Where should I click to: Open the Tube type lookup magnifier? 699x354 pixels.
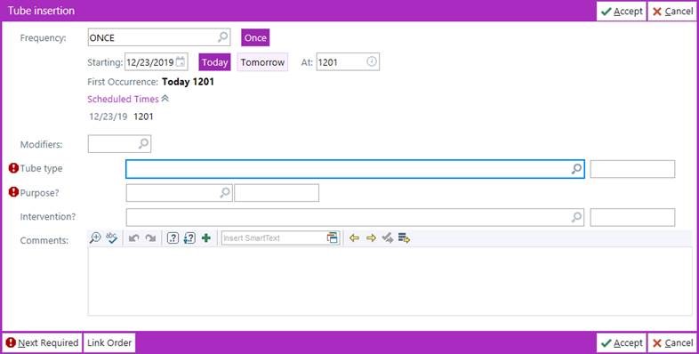tap(577, 169)
